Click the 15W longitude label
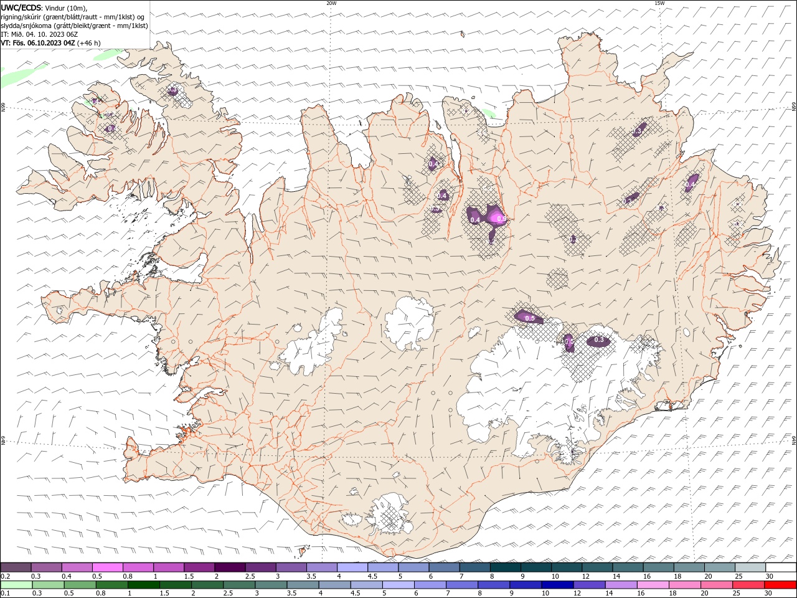The image size is (797, 598). 659,3
